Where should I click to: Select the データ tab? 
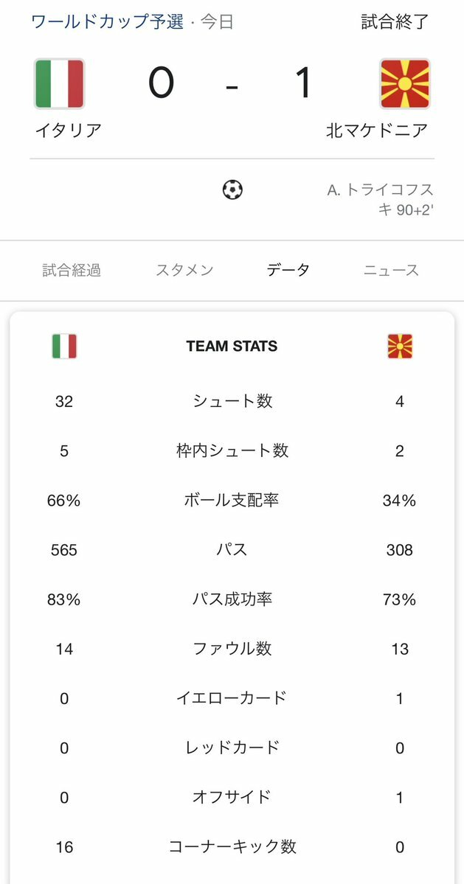coord(288,270)
